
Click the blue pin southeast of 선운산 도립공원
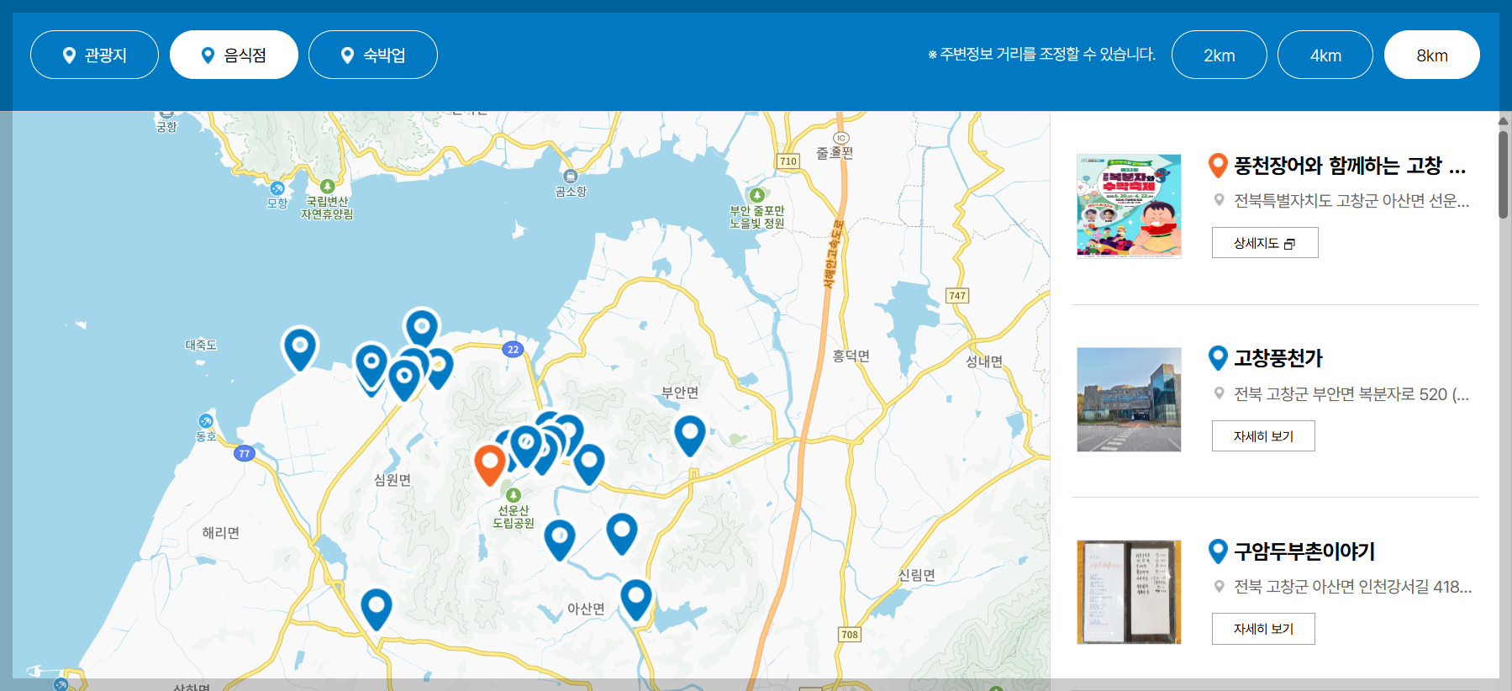622,533
